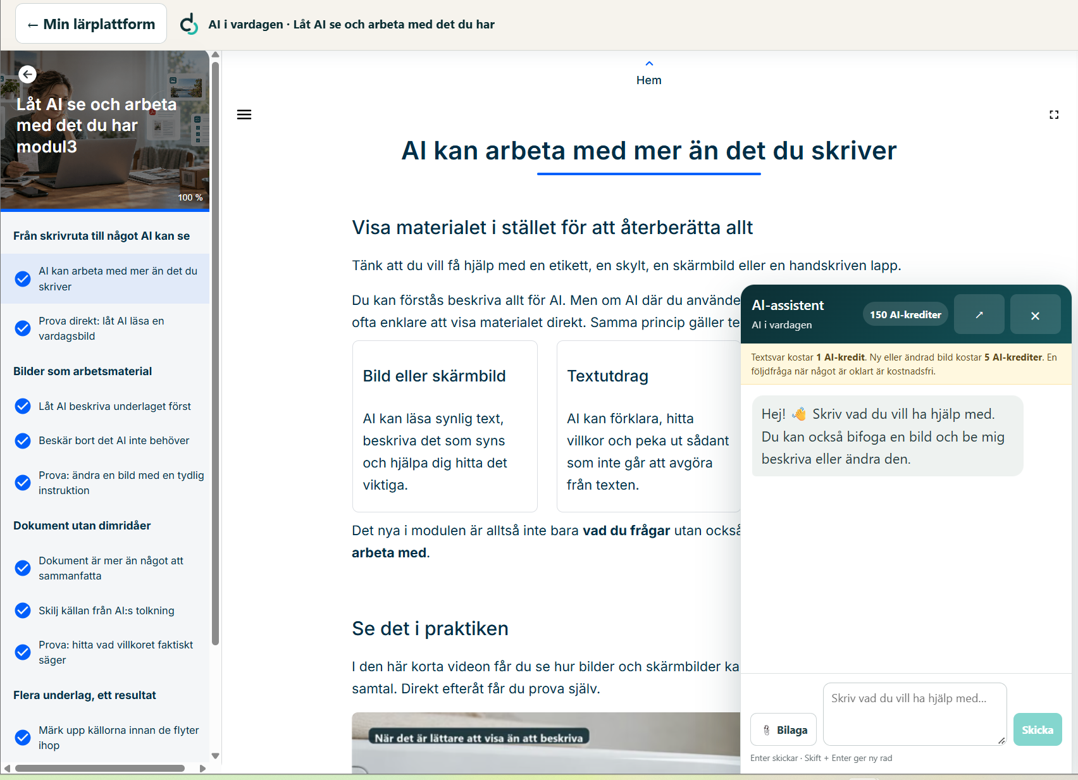Open the hamburger menu icon above the lesson
This screenshot has height=780, width=1078.
(244, 115)
